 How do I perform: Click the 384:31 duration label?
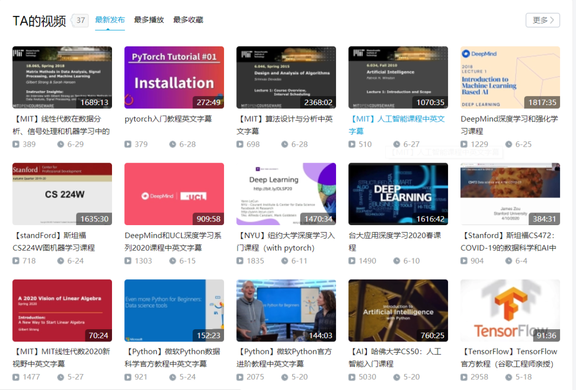coord(545,219)
